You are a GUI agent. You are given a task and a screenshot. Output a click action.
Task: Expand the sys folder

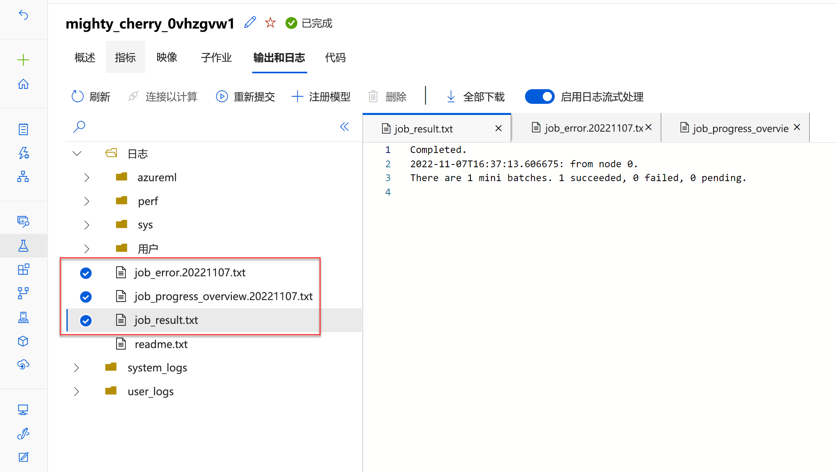tap(87, 225)
